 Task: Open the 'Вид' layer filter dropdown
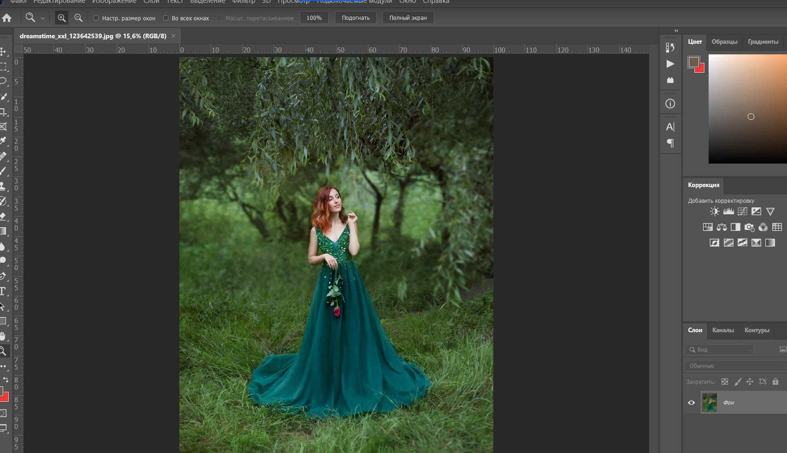click(x=719, y=350)
